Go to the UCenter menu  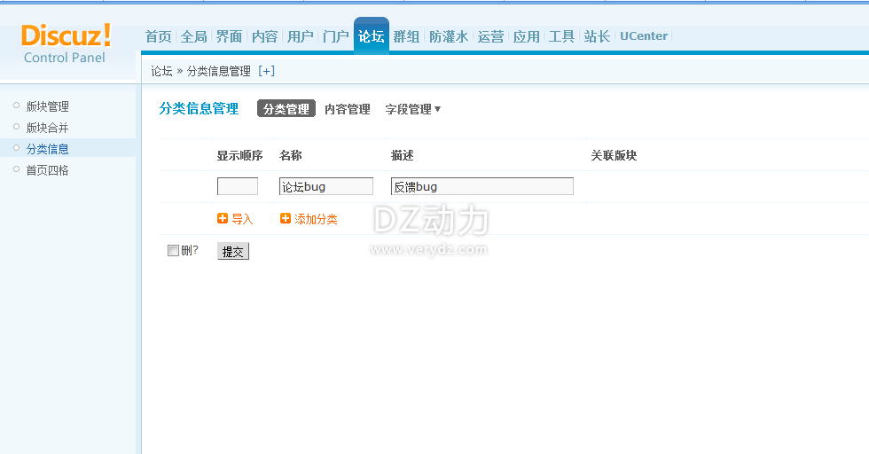pyautogui.click(x=643, y=36)
